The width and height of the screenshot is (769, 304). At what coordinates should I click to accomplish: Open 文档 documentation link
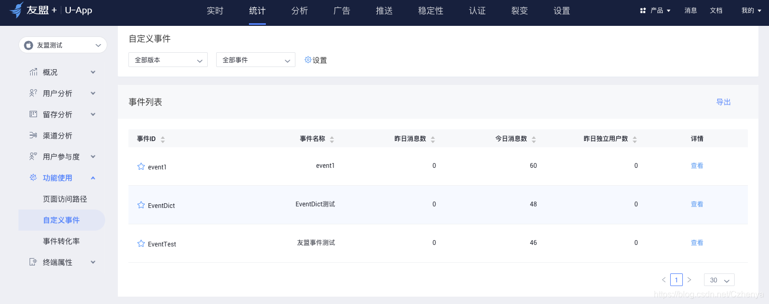(716, 11)
